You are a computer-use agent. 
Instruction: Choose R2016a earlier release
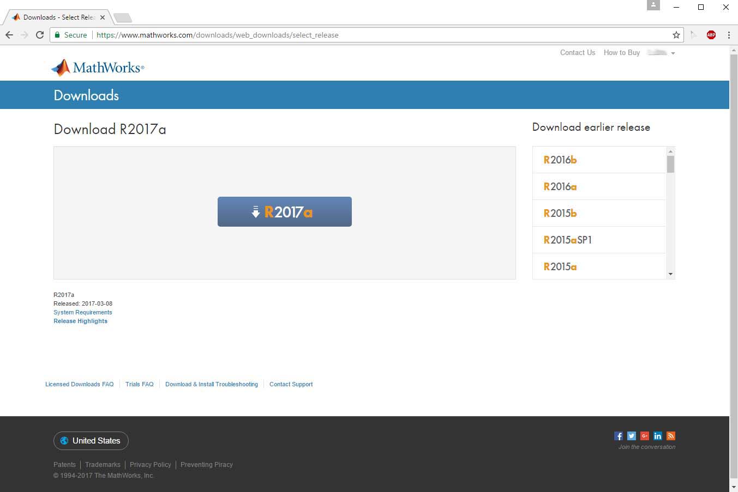coord(599,186)
